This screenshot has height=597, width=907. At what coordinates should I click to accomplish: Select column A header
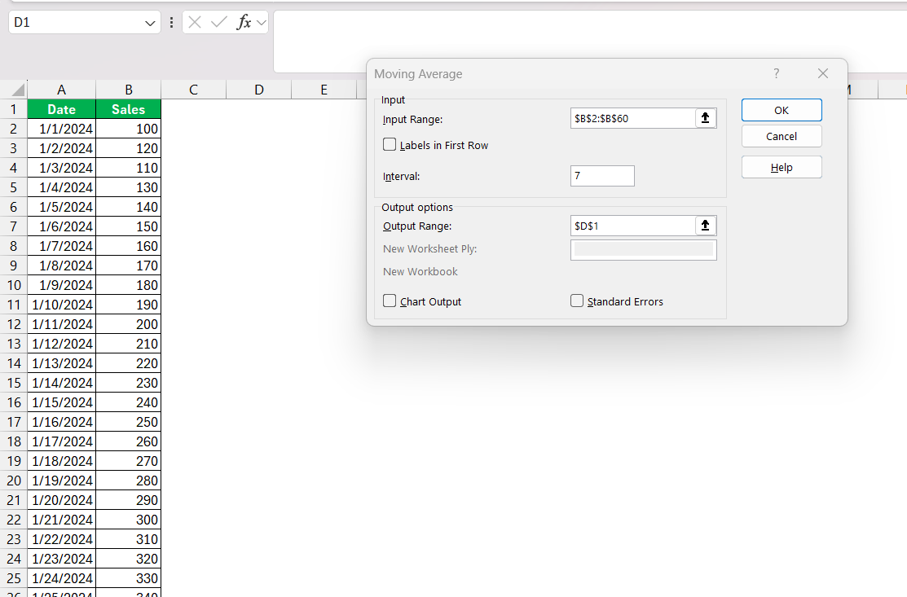coord(61,90)
